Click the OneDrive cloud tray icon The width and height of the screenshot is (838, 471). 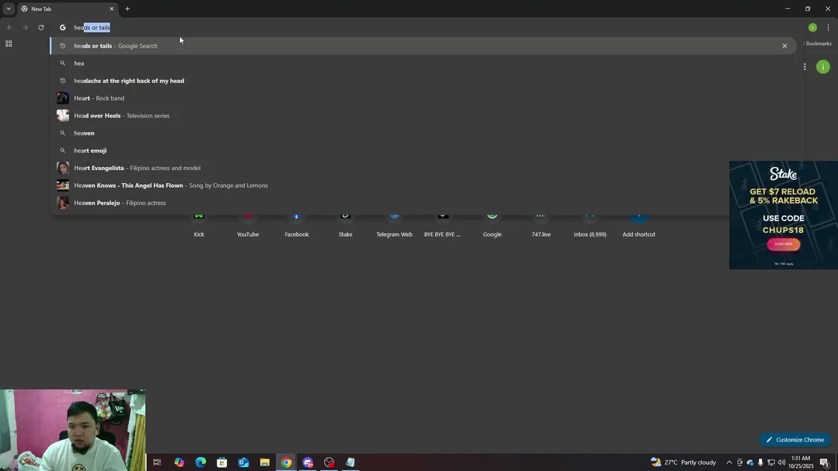click(750, 462)
